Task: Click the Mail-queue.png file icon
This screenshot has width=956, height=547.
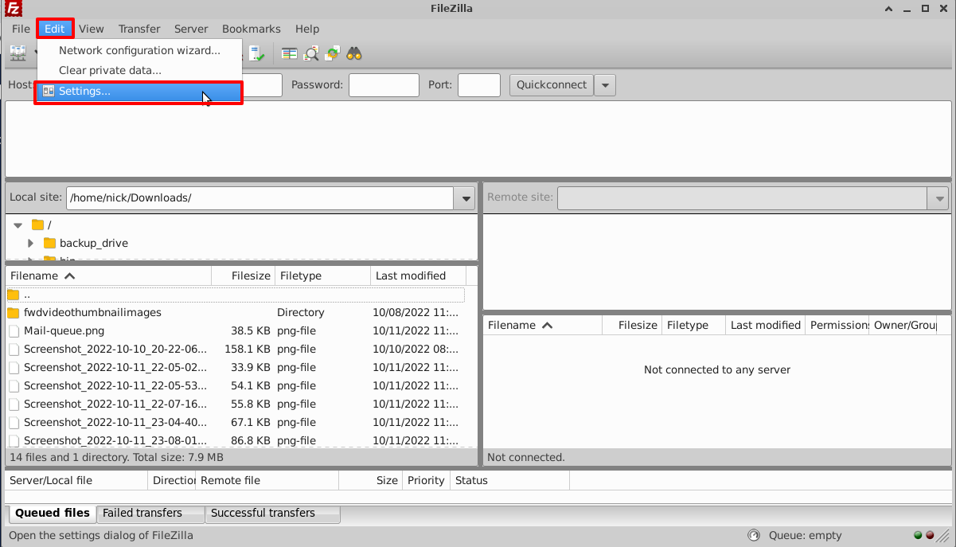Action: [13, 331]
